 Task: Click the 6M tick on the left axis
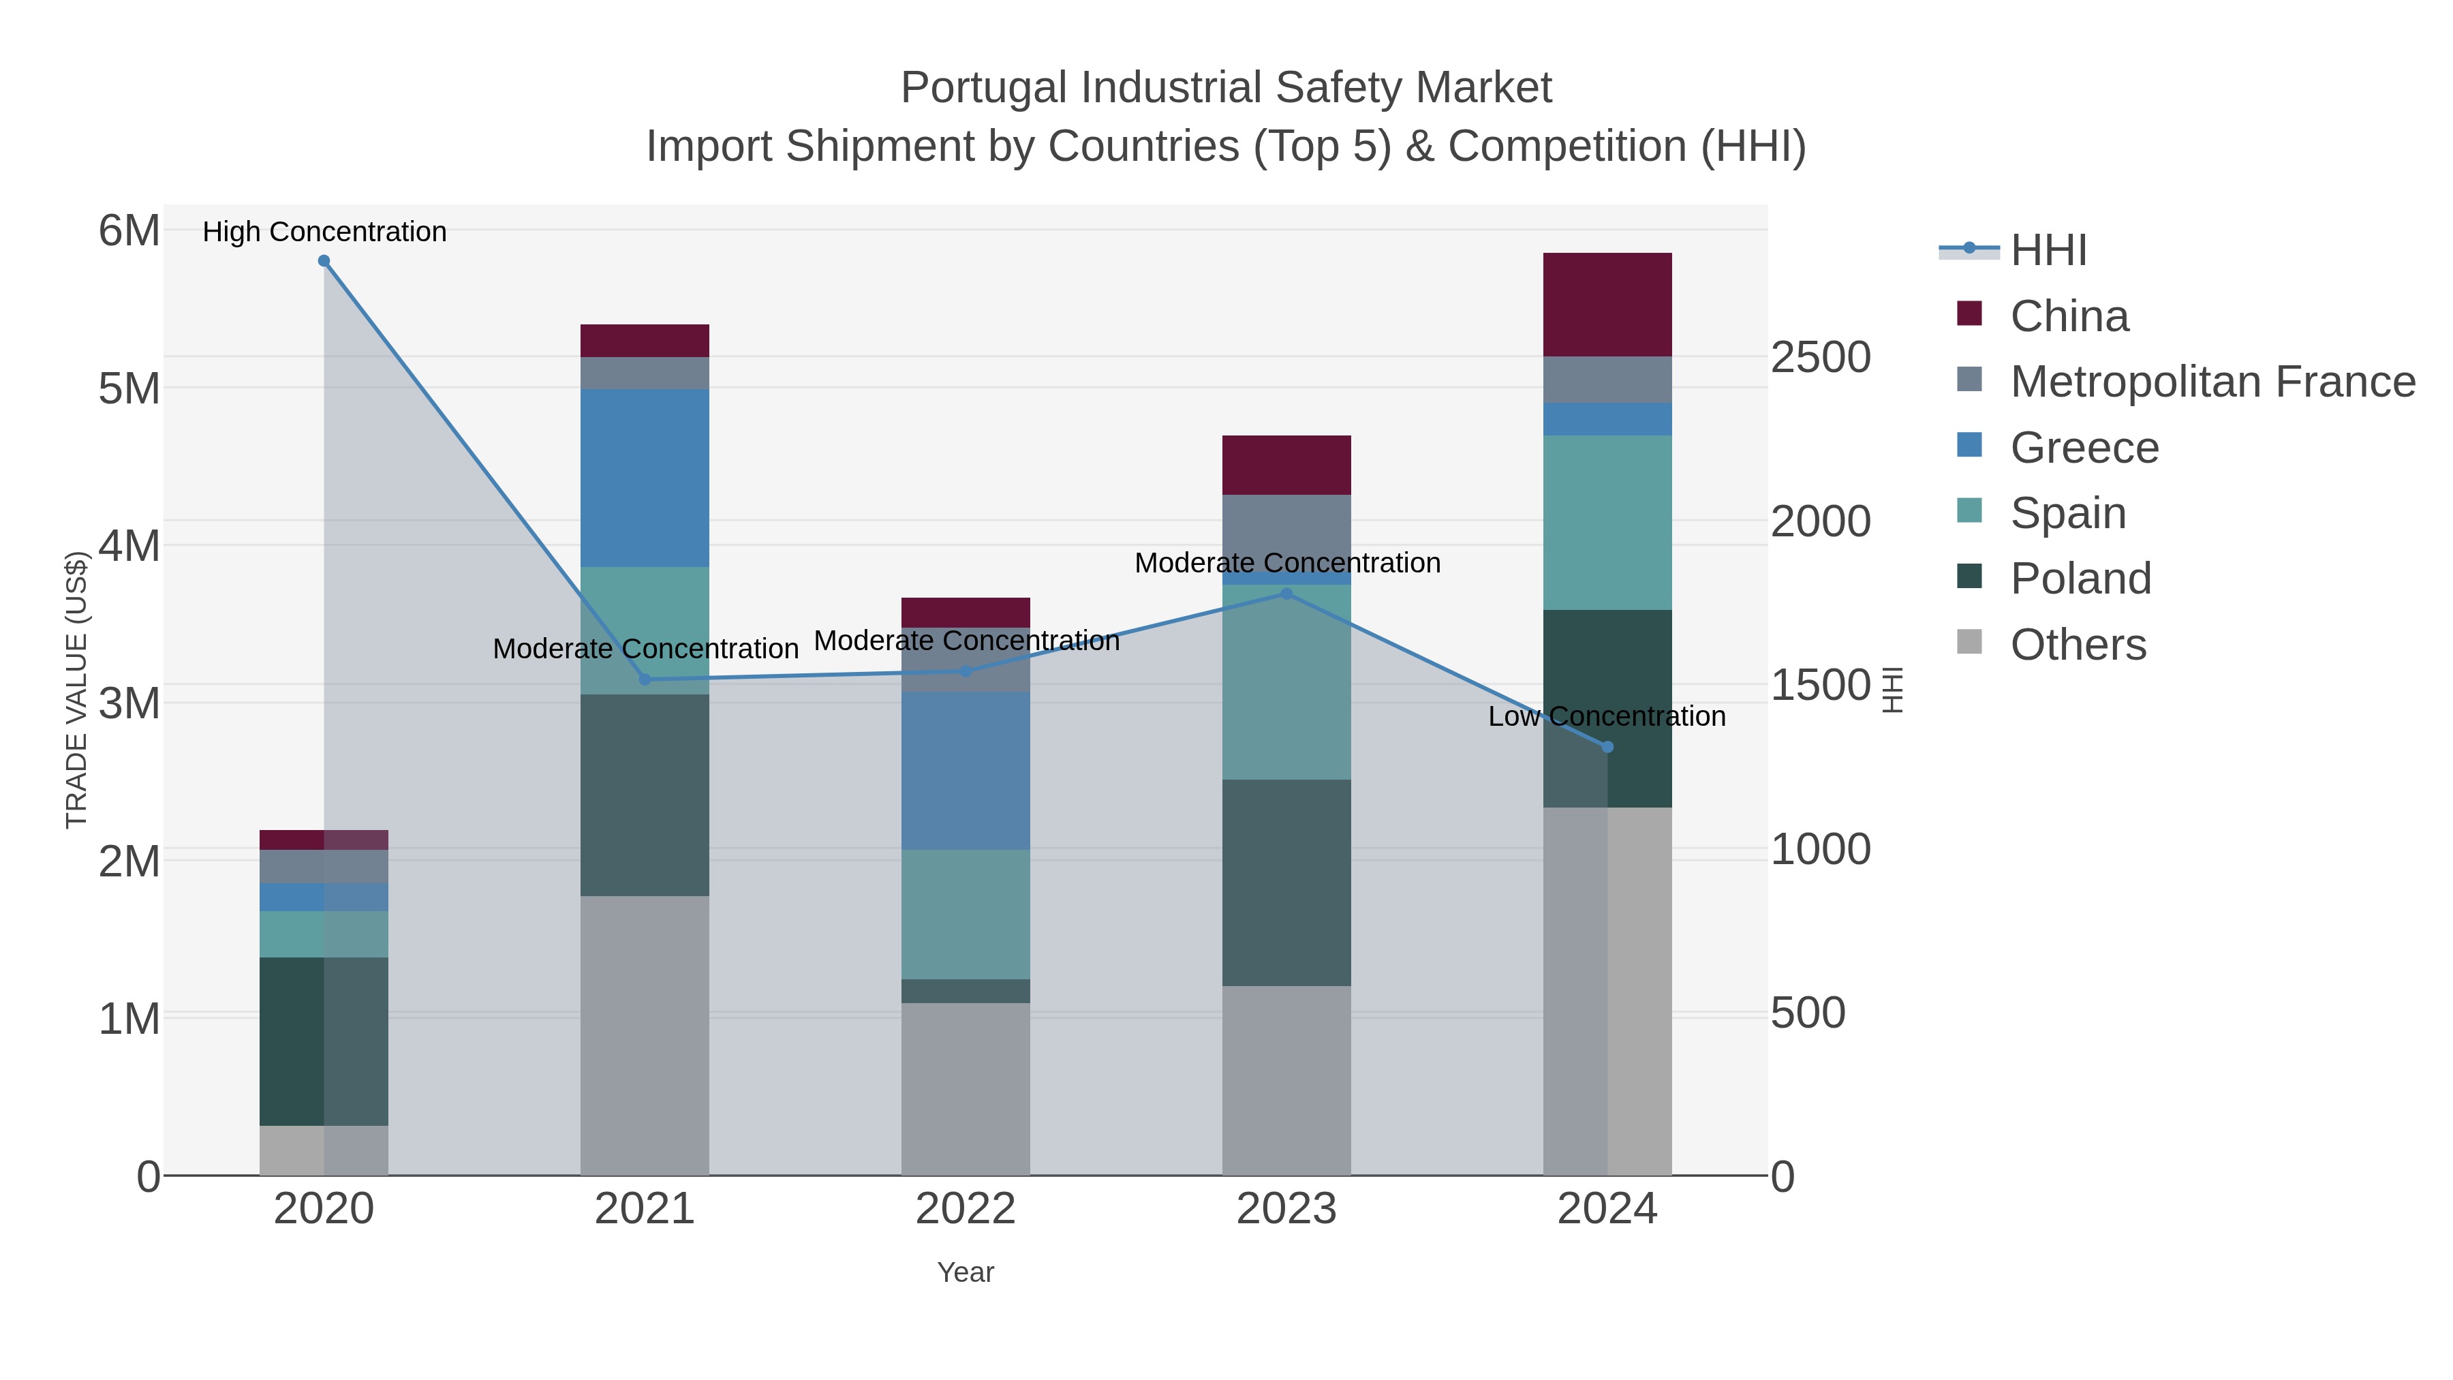pos(129,230)
